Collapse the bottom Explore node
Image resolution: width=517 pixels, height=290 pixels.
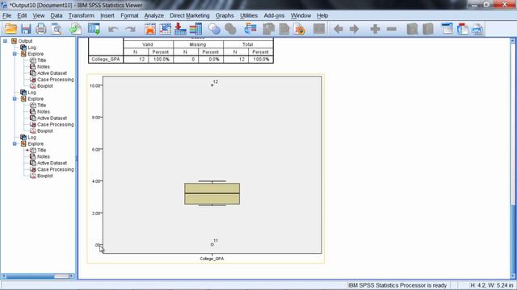coord(15,143)
